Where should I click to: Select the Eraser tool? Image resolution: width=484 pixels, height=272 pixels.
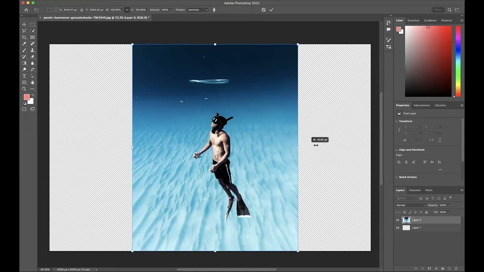(x=33, y=57)
